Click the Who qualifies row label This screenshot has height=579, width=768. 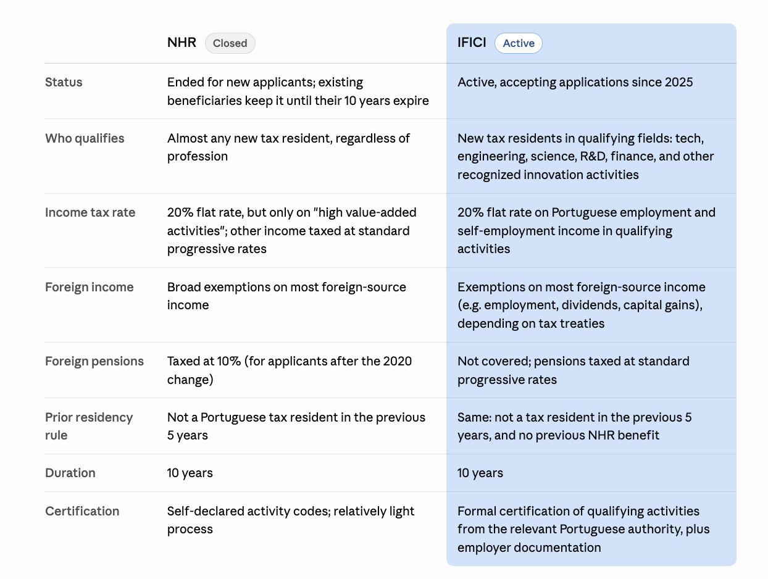pos(85,138)
